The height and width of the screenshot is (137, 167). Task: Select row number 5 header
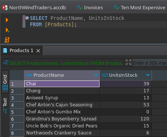pyautogui.click(x=17, y=112)
